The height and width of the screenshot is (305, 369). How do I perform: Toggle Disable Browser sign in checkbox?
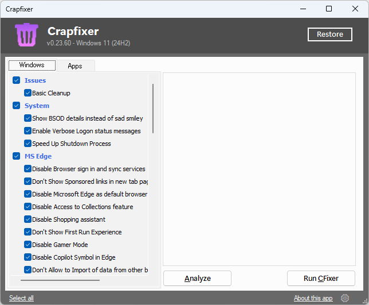coord(28,169)
